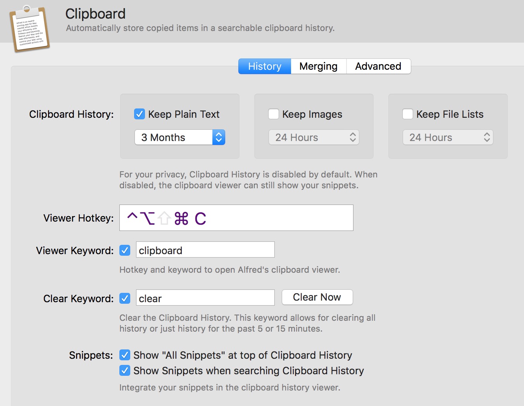Enable Keep File Lists checkbox
The width and height of the screenshot is (524, 406).
pos(408,114)
